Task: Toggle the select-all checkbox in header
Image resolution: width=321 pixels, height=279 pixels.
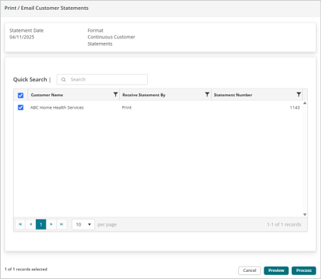Action: pos(21,95)
